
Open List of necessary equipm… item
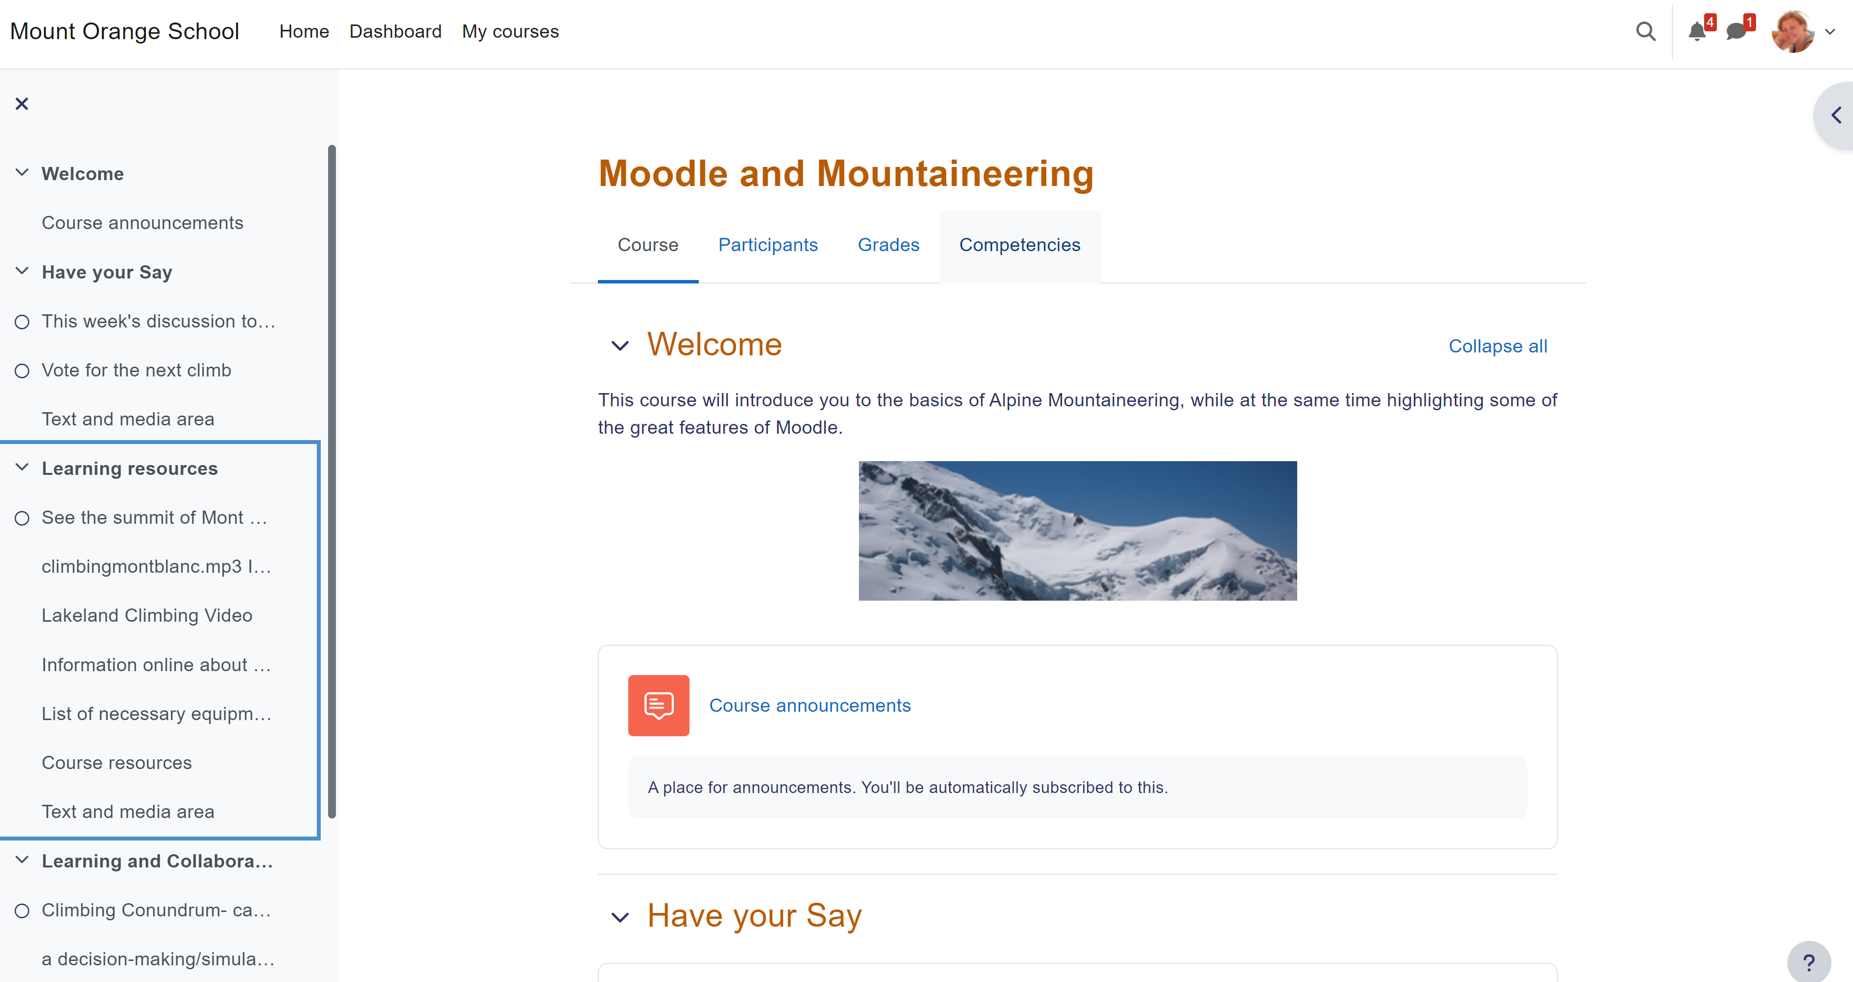(156, 714)
